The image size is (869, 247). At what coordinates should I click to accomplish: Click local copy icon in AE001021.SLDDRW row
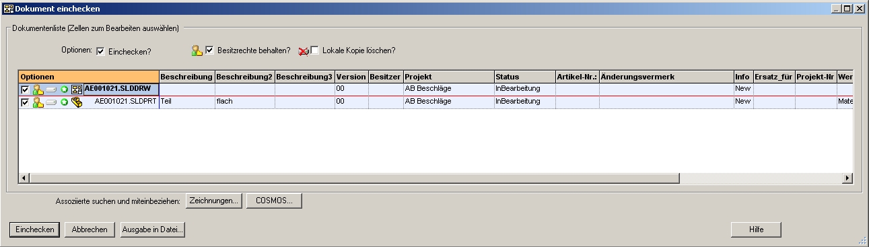coord(51,90)
